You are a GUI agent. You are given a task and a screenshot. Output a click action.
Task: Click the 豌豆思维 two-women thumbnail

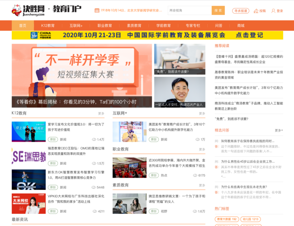129,204
